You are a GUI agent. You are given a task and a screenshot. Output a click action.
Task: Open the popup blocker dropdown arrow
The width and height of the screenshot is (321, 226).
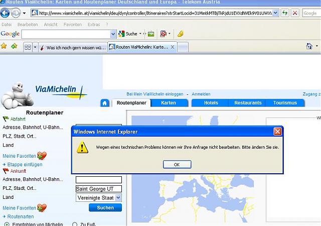coord(170,34)
